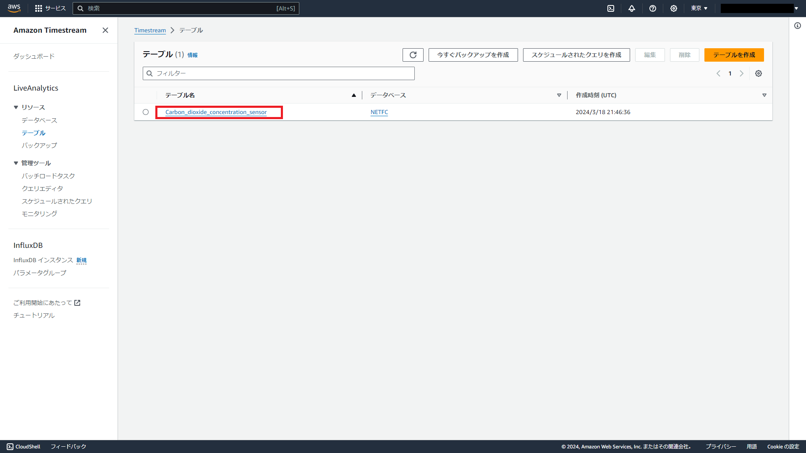
Task: Open the notifications bell
Action: 632,8
